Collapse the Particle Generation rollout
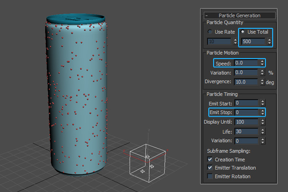The height and width of the screenshot is (192, 288). tap(206, 15)
